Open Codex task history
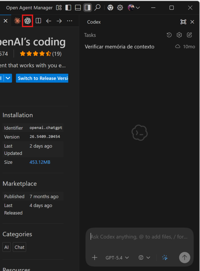The image size is (200, 271). tap(169, 35)
